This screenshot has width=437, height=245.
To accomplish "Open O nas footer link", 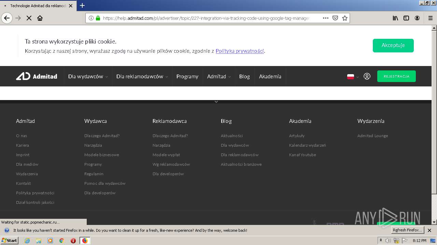I will coord(22,136).
